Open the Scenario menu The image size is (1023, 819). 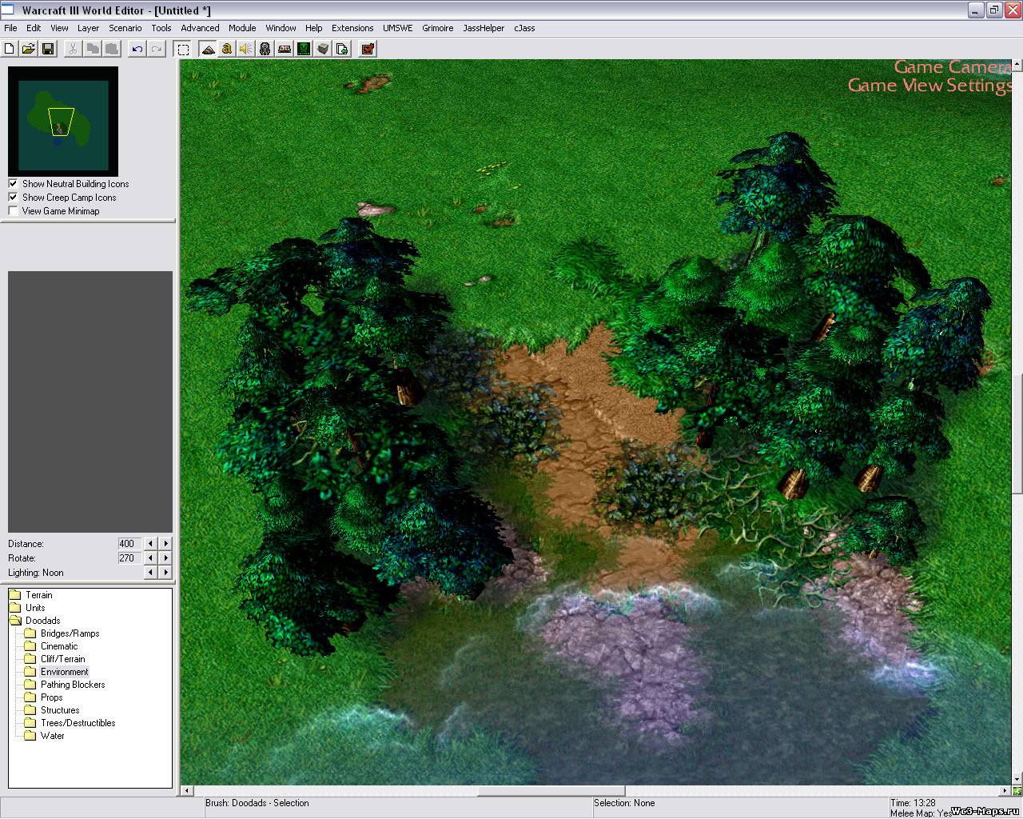(x=125, y=28)
